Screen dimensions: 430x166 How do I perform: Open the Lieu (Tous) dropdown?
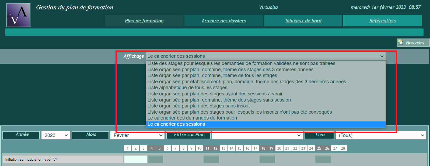381,135
